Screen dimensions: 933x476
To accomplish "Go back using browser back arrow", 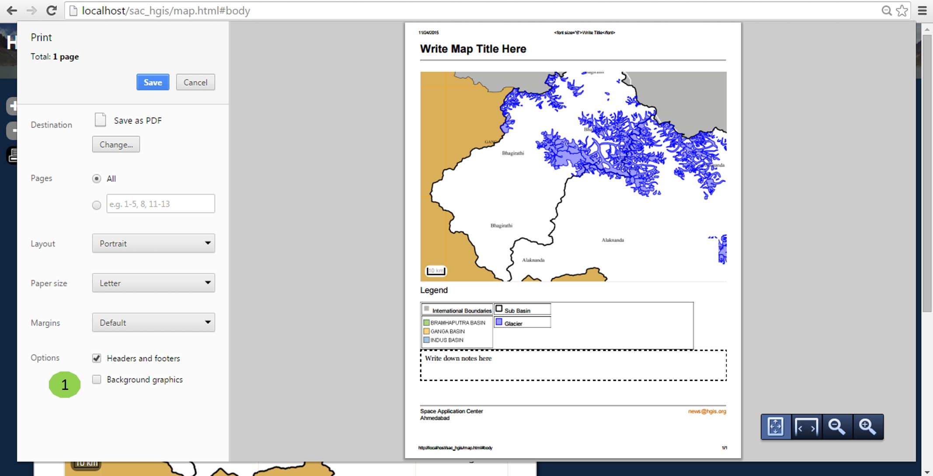I will point(12,10).
